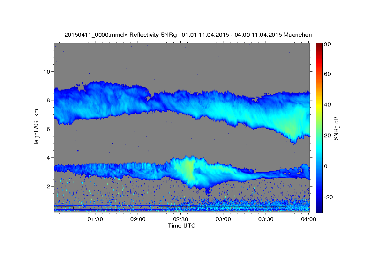Click the 02:30 time tick label
This screenshot has height=255, width=383.
pyautogui.click(x=181, y=219)
